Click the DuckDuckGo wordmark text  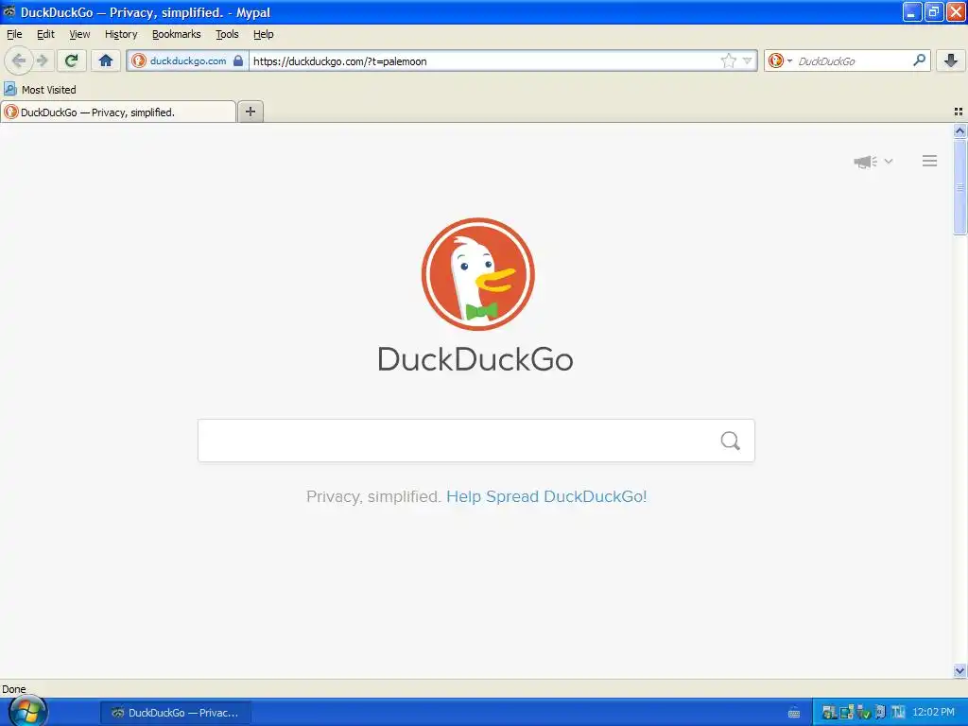coord(475,359)
